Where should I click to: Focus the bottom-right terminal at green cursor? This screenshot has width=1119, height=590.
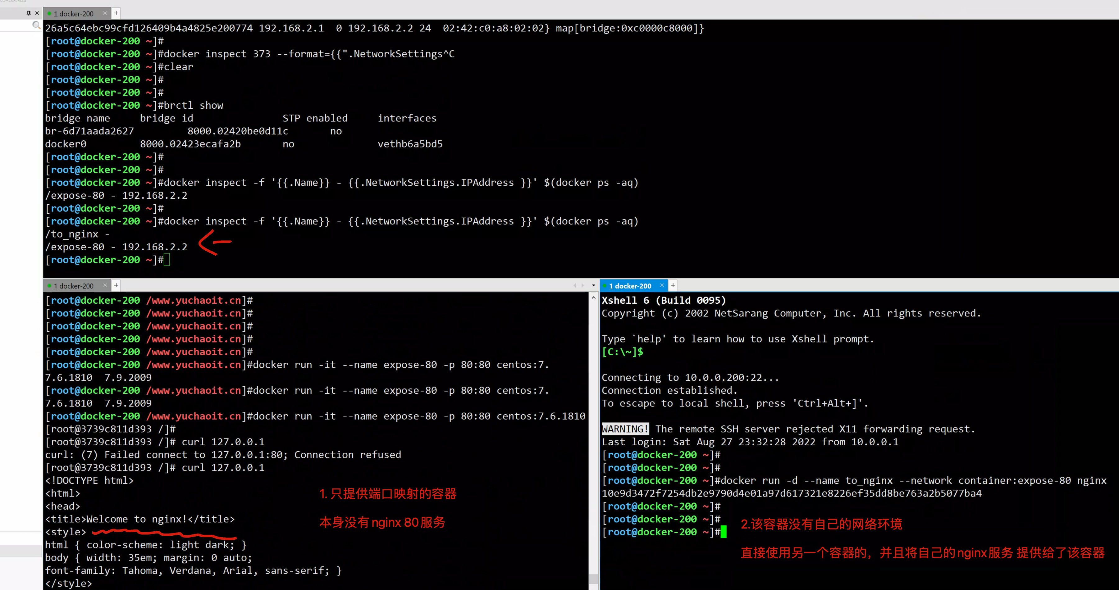[x=723, y=532]
